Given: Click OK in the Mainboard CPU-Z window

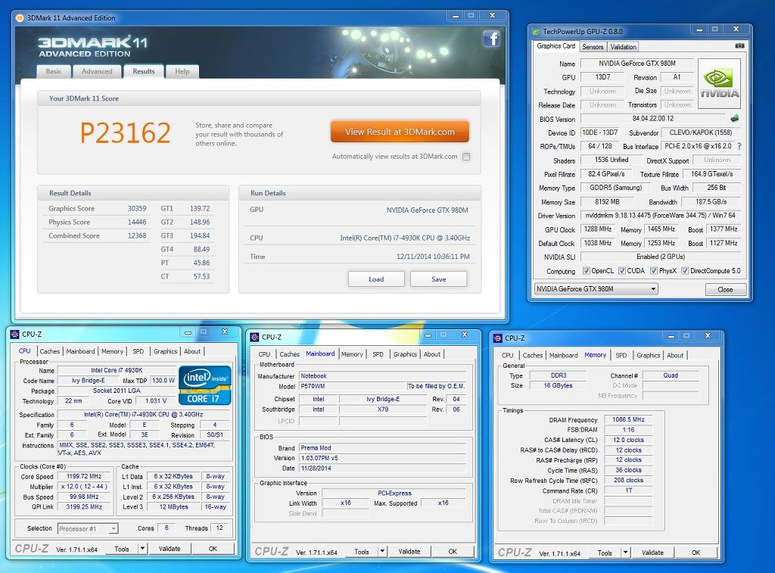Looking at the screenshot, I should [x=453, y=551].
